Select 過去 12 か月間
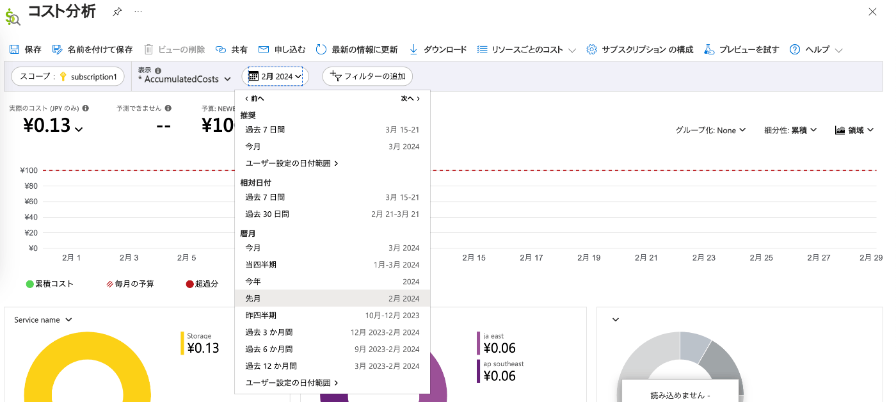896x402 pixels. 332,366
